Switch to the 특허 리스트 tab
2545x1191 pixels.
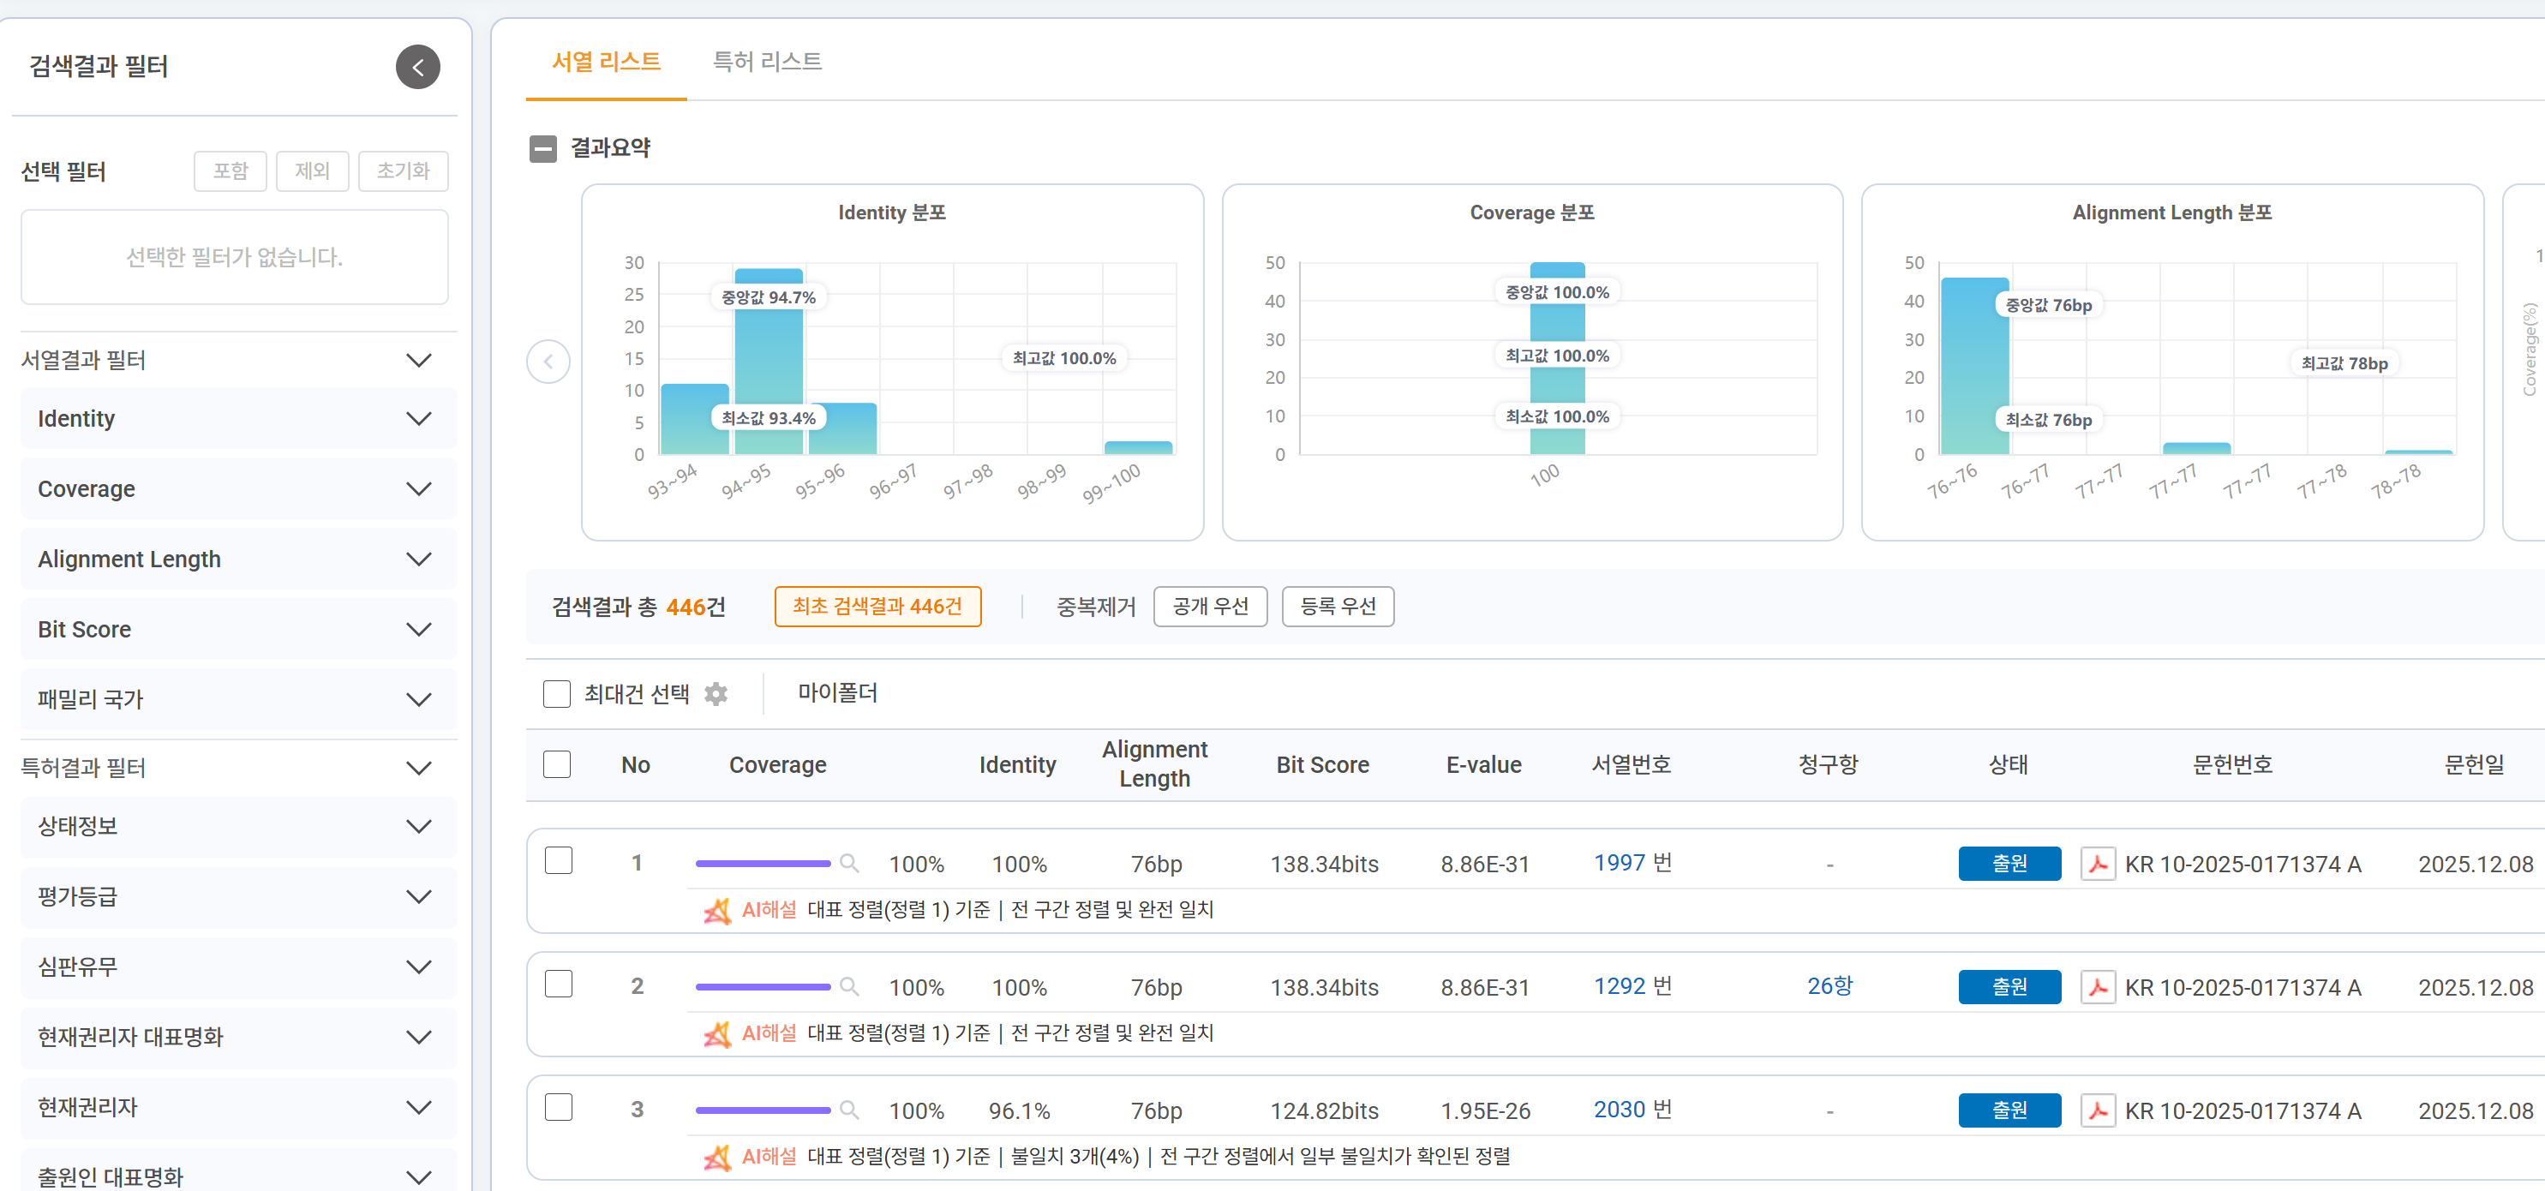(768, 61)
